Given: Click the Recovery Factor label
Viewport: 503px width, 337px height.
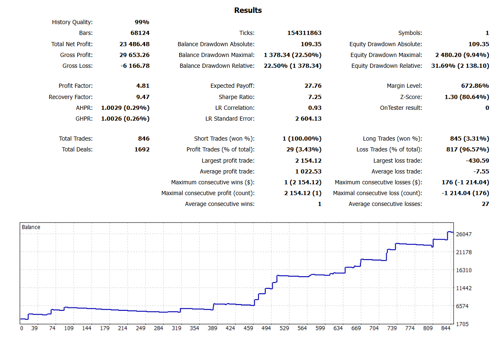Looking at the screenshot, I should (x=71, y=97).
